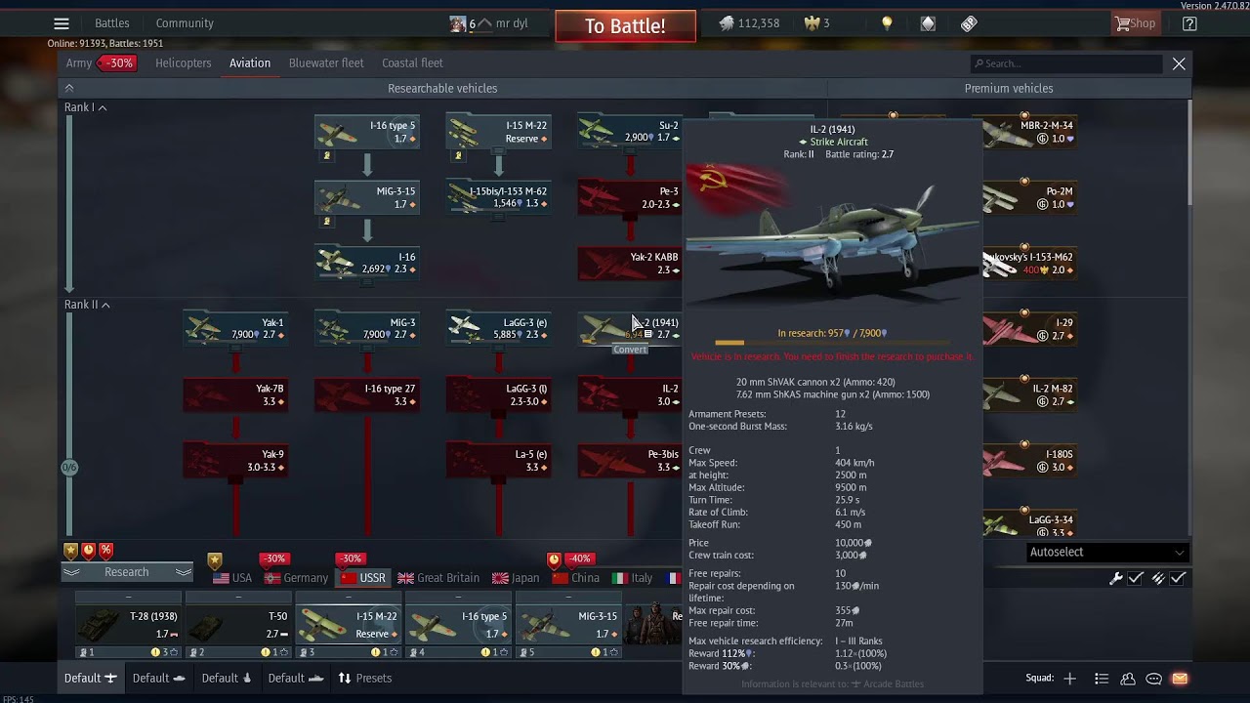Select the I-15bis/I-153 M-62 vehicle group

[x=498, y=197]
